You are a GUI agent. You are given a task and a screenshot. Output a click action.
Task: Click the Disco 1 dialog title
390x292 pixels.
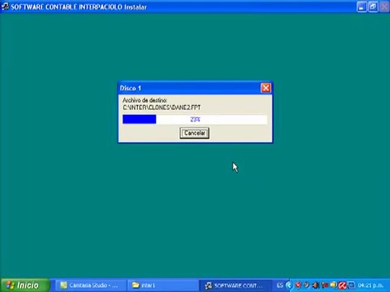(x=130, y=88)
